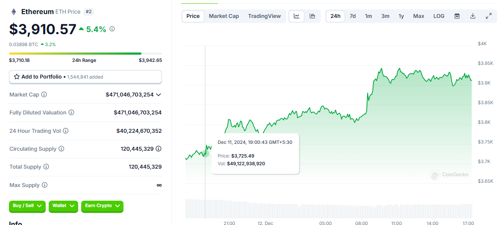This screenshot has width=499, height=225.
Task: Open the calendar date range picker
Action: pos(457,16)
